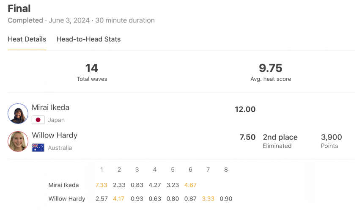Switch to the Head-to-Head Stats tab
The image size is (362, 220).
point(88,39)
